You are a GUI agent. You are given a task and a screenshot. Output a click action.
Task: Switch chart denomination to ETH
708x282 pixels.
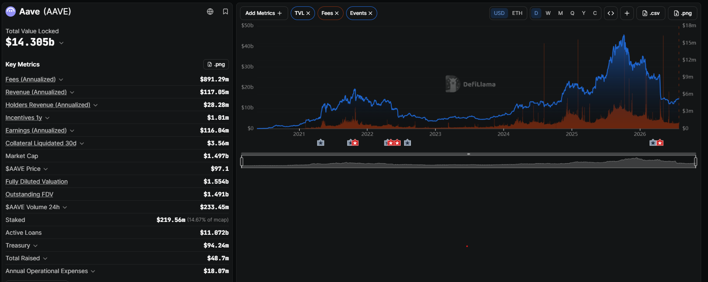[517, 13]
